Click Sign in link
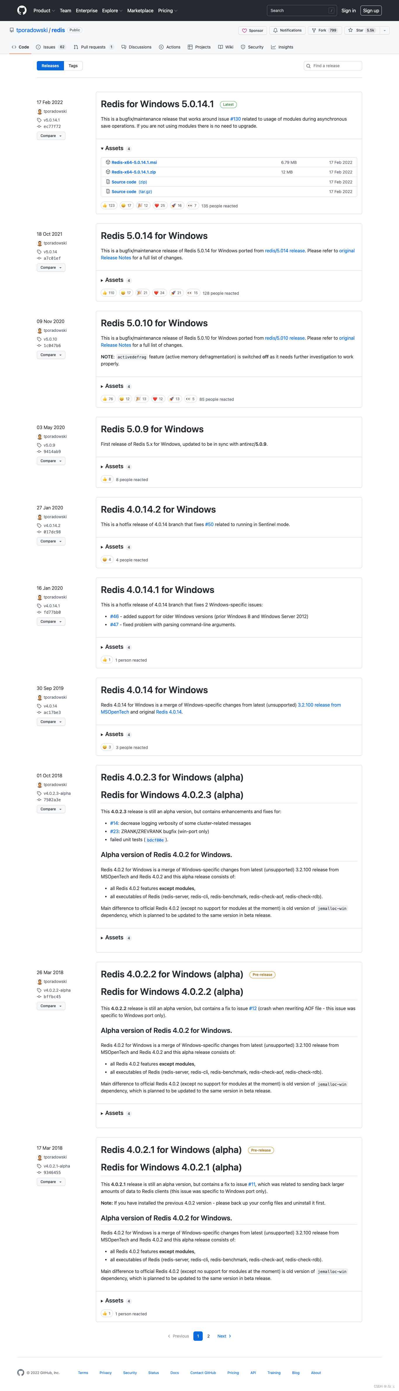The image size is (399, 1391). [348, 10]
